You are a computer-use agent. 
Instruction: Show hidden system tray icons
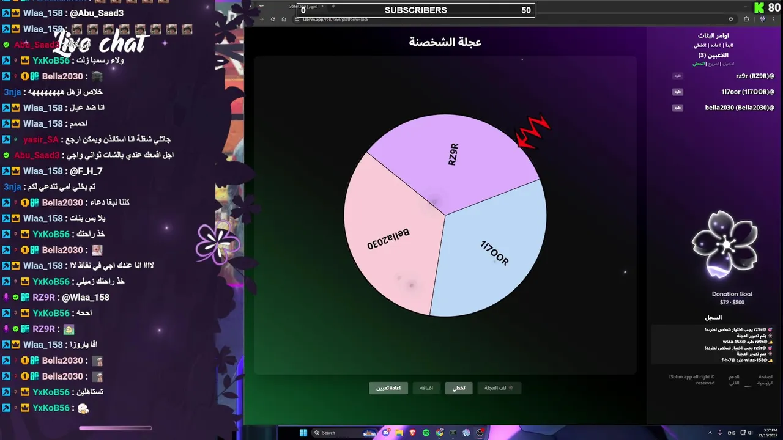click(710, 433)
